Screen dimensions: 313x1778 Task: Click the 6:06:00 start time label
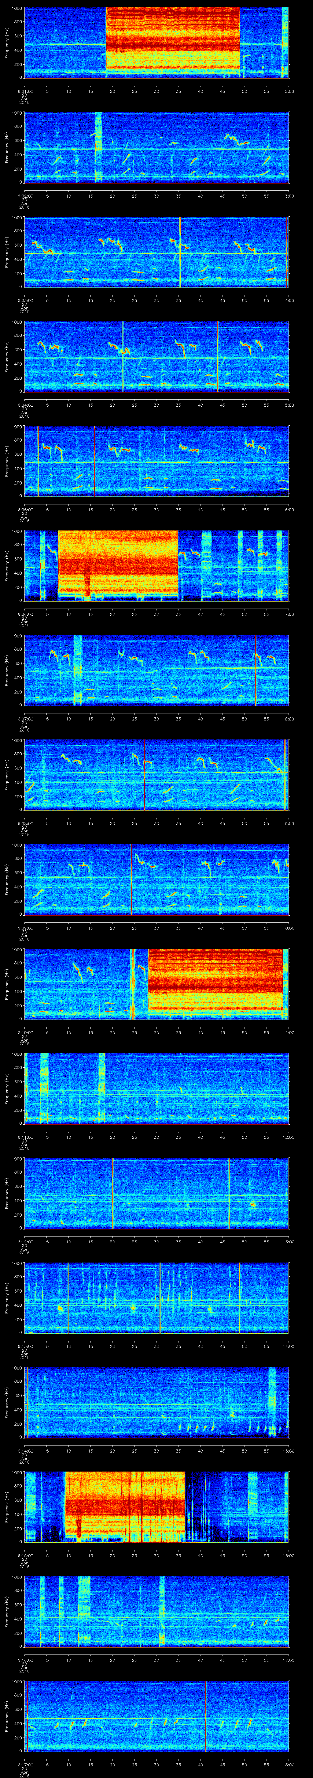pos(25,614)
